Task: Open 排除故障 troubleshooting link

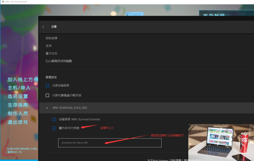Action: (51, 38)
